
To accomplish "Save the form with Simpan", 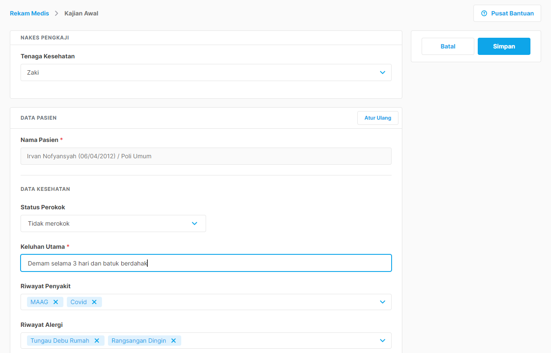I will click(504, 46).
